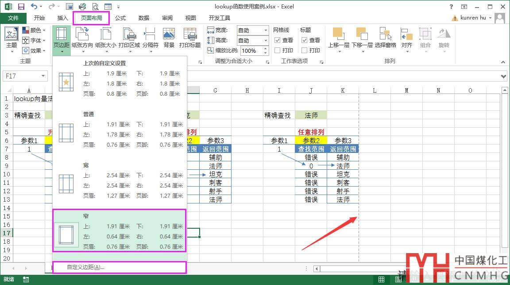510x285 pixels.
Task: Click the 主题 themes icon
Action: 12,35
